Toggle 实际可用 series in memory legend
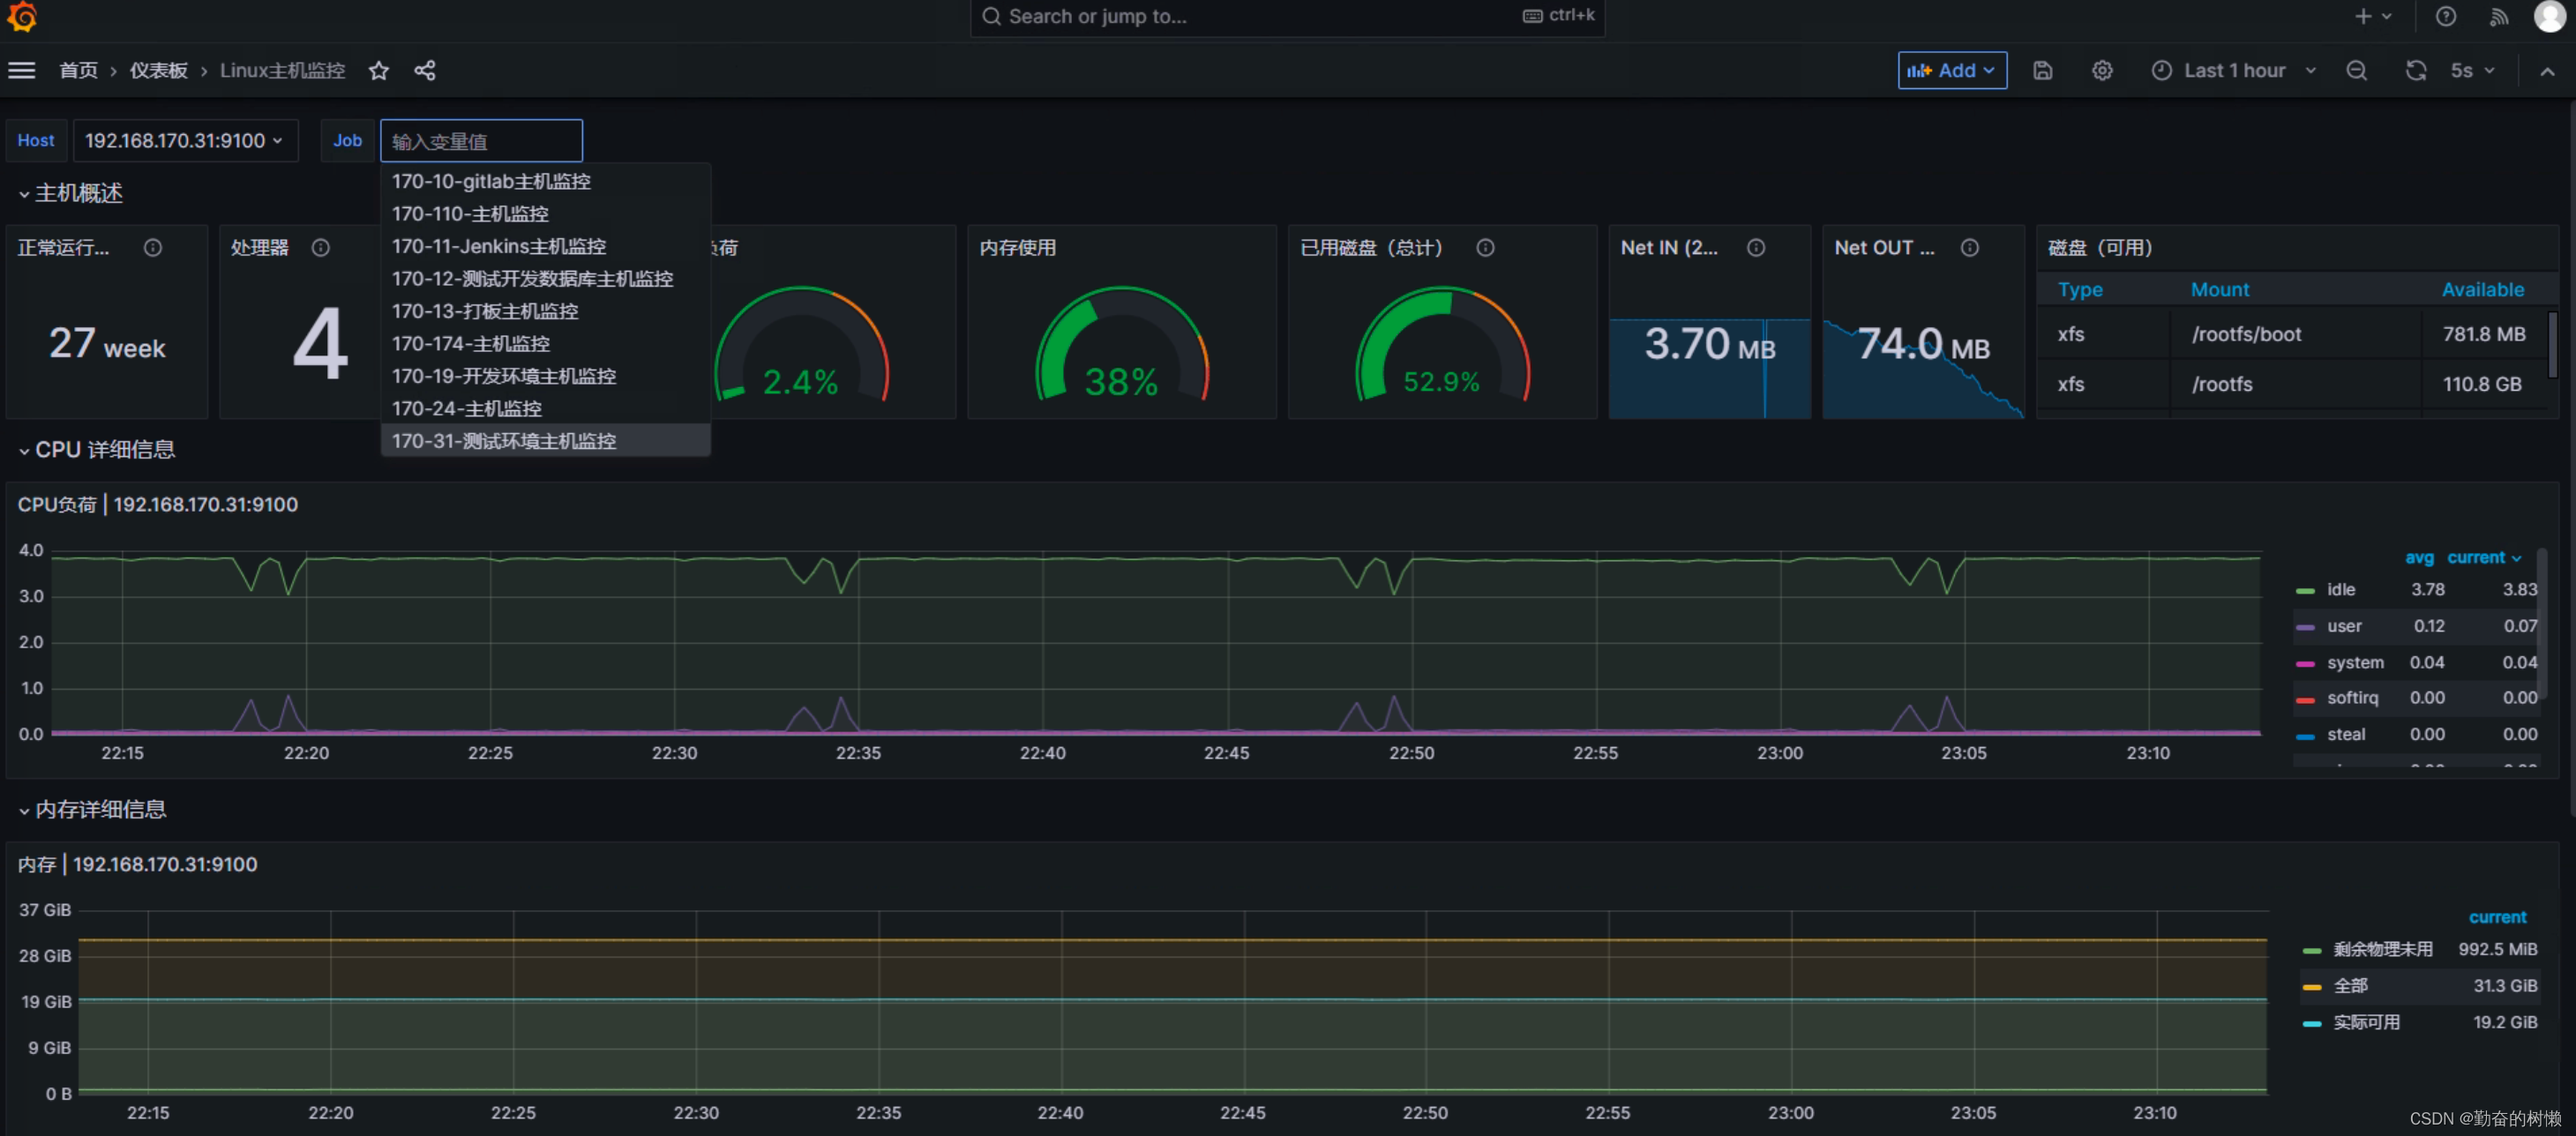Screen dimensions: 2576x1136 [x=2365, y=1022]
